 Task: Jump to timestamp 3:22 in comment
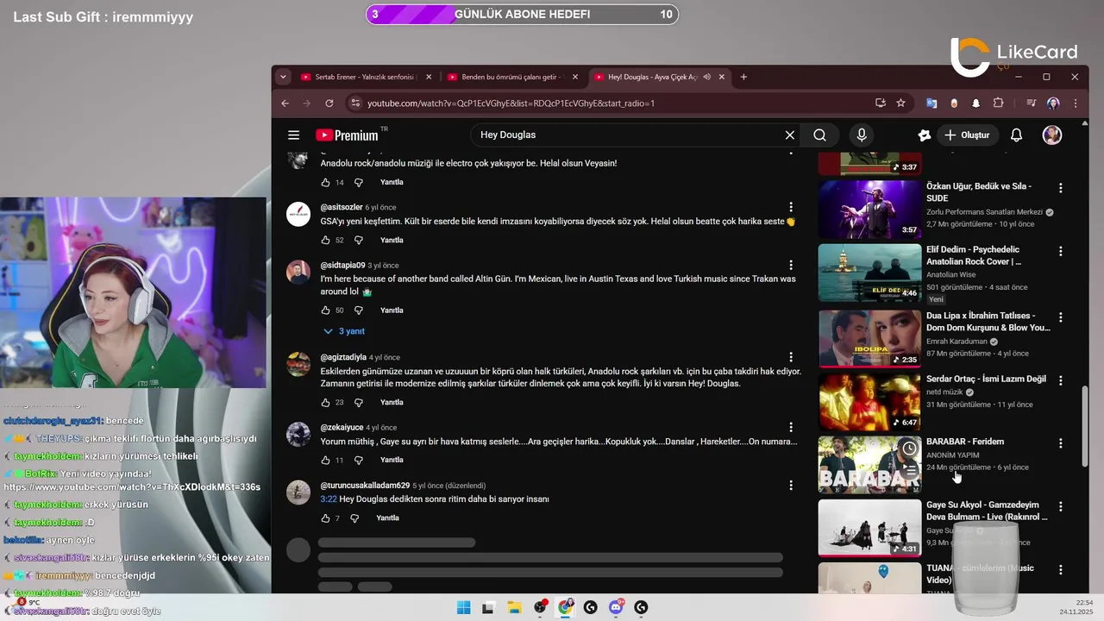coord(329,499)
